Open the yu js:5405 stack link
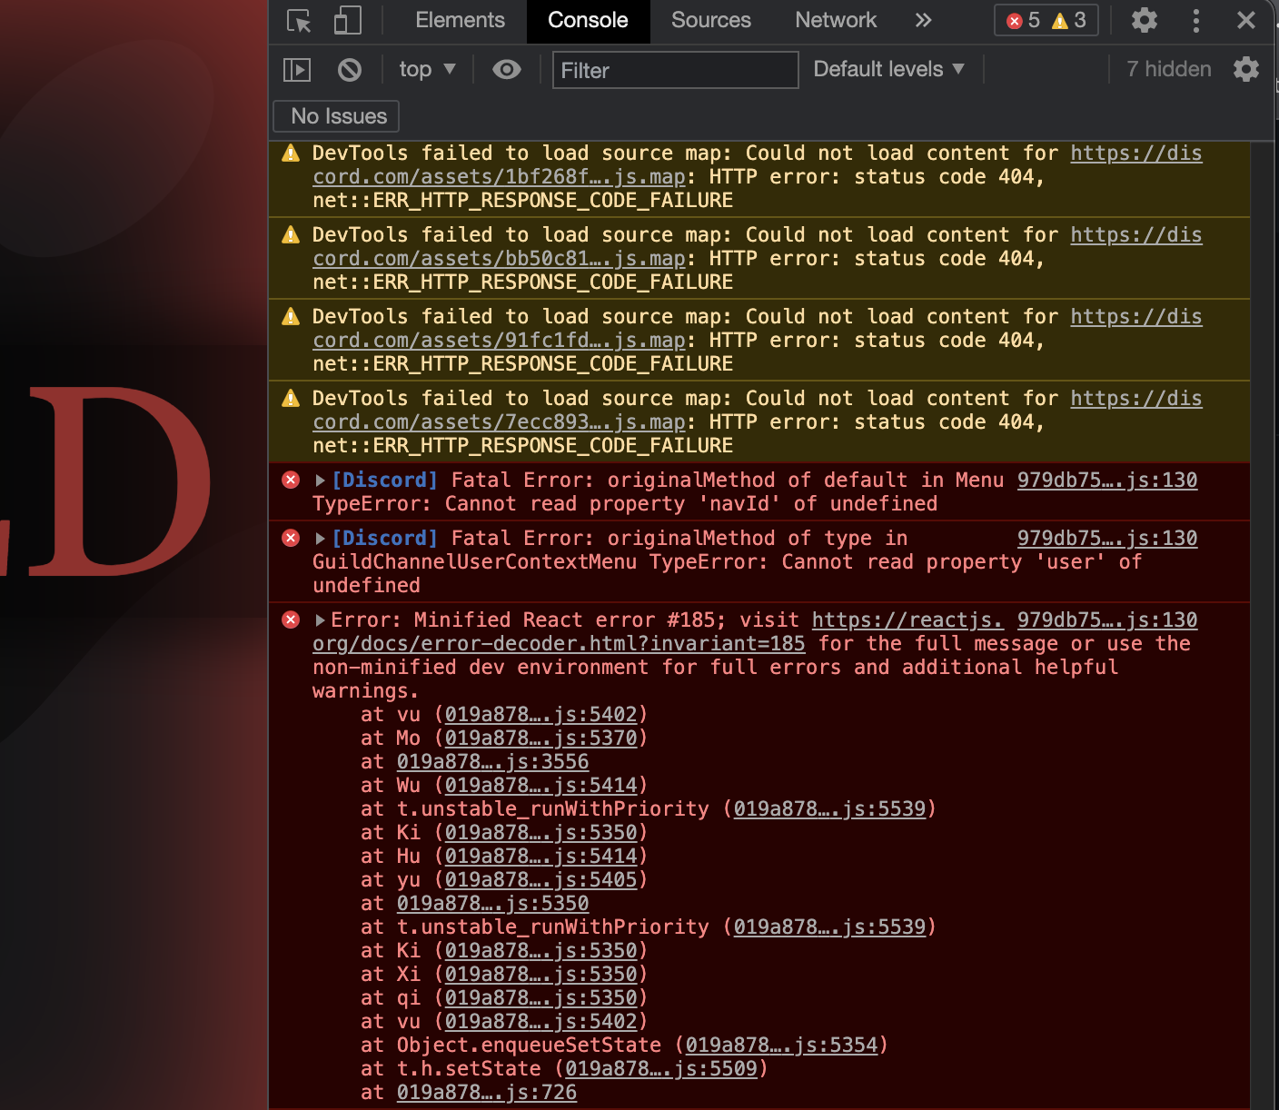This screenshot has width=1279, height=1110. 540,880
